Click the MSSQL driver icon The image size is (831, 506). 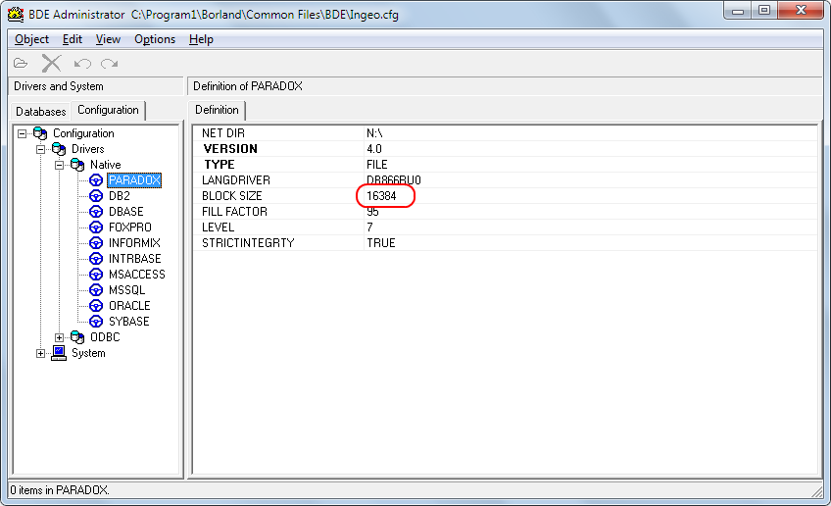[x=96, y=290]
